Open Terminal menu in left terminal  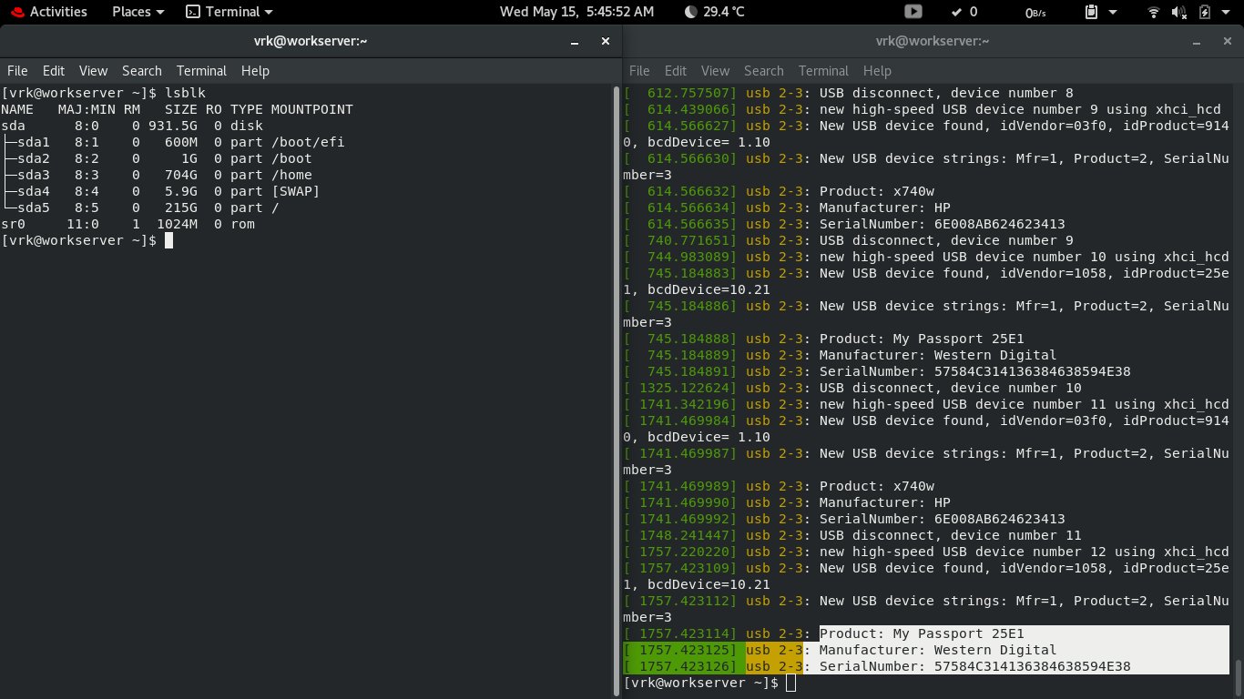[201, 70]
